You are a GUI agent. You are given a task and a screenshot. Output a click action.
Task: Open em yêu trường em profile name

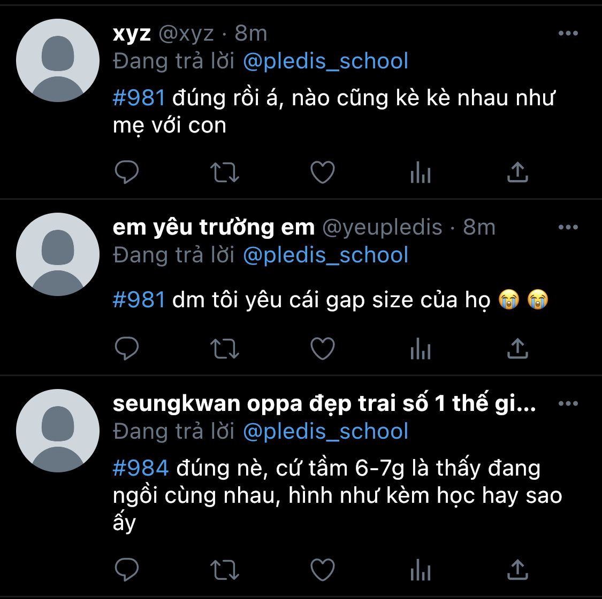[214, 227]
